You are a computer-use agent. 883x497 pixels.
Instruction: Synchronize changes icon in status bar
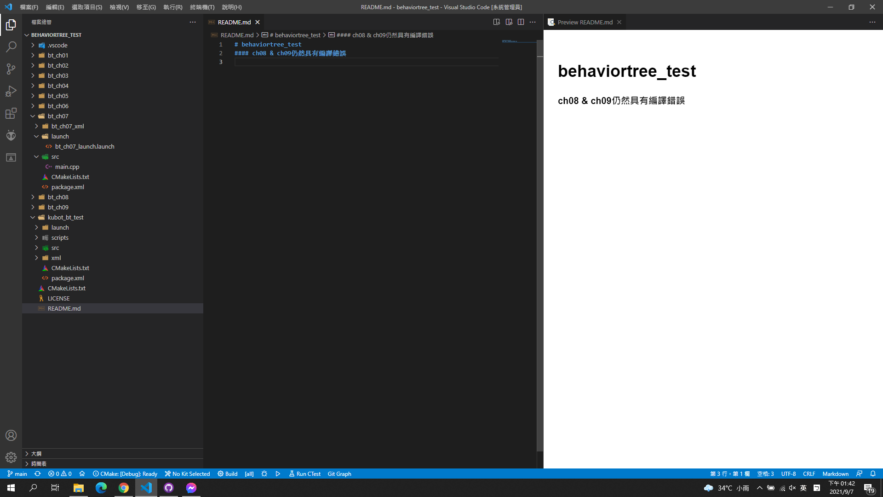pyautogui.click(x=38, y=474)
